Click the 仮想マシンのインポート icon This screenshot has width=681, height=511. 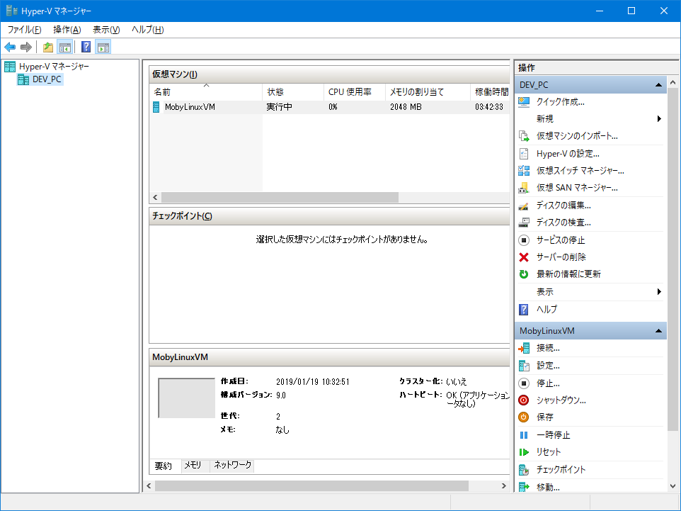524,136
